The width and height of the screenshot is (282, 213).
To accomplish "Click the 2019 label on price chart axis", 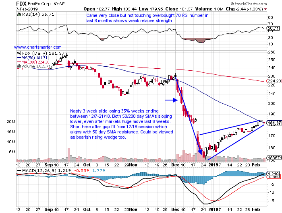I will (x=213, y=165).
